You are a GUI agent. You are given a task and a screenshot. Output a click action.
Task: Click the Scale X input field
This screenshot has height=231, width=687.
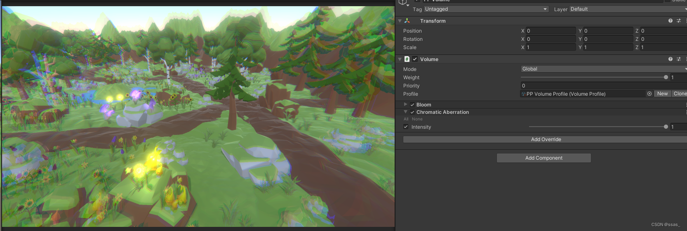coord(551,47)
